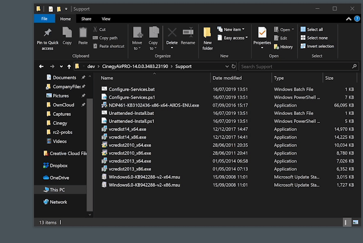Open the Open dropdown in ribbon

click(x=284, y=30)
